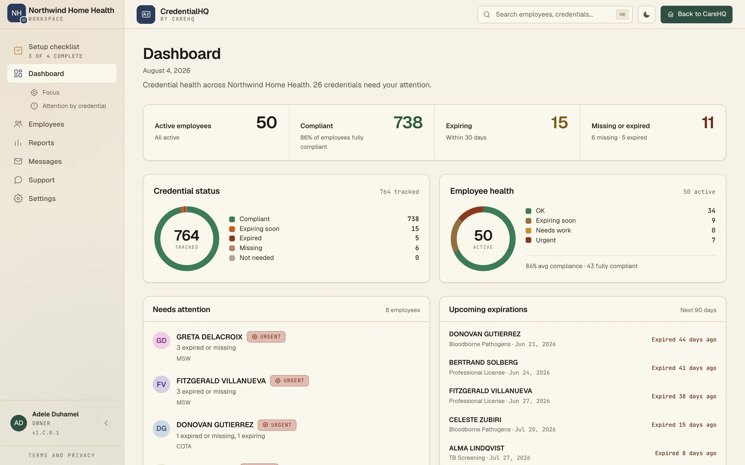Open Bertrand Solberg Professional License expiration
Viewport: 745px width, 465px height.
pyautogui.click(x=583, y=367)
